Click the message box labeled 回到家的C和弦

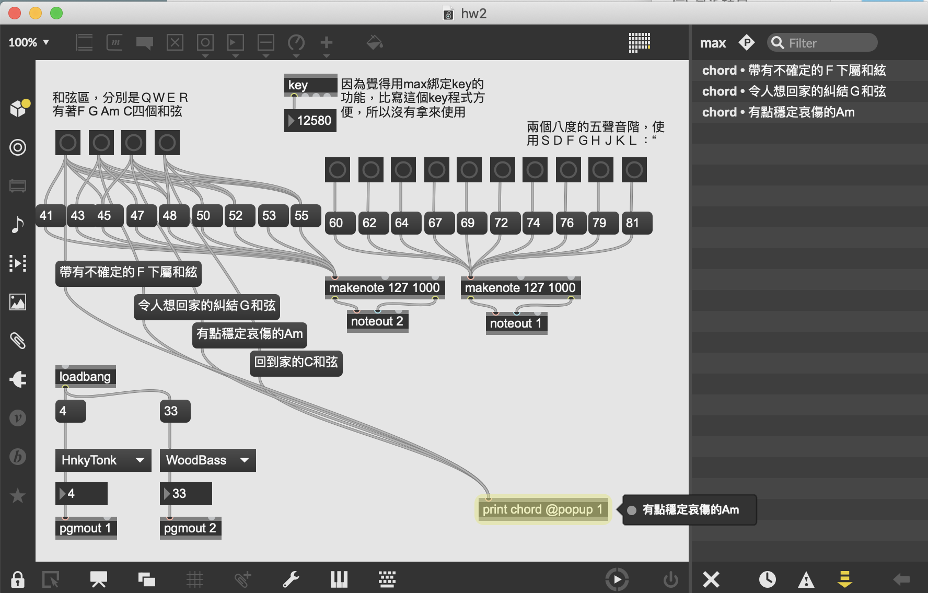click(296, 363)
